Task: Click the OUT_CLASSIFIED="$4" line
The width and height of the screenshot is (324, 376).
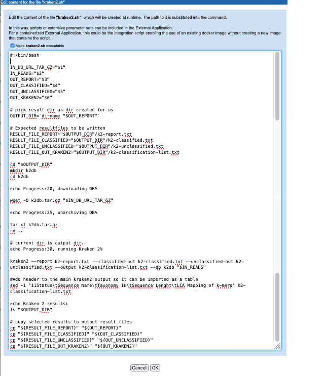Action: [x=35, y=86]
